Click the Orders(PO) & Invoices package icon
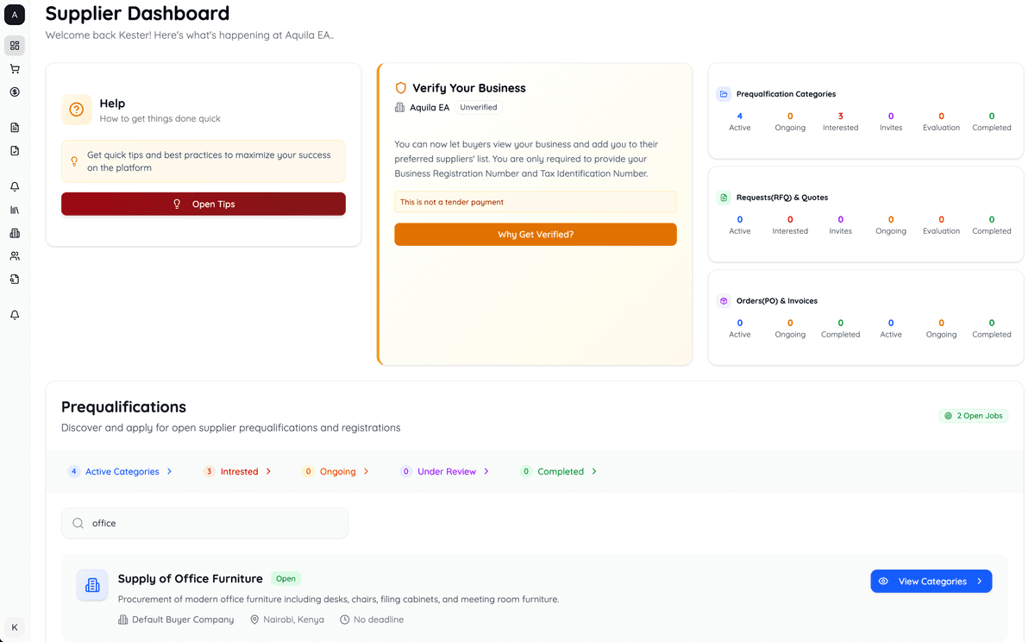 coord(723,300)
